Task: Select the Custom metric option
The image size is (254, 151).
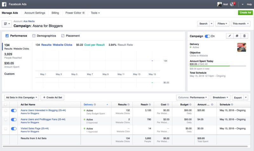Action: [x=10, y=74]
